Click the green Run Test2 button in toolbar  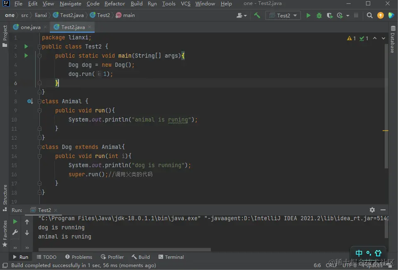[x=308, y=15]
